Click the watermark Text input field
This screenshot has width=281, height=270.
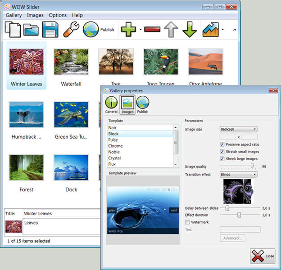pyautogui.click(x=240, y=229)
